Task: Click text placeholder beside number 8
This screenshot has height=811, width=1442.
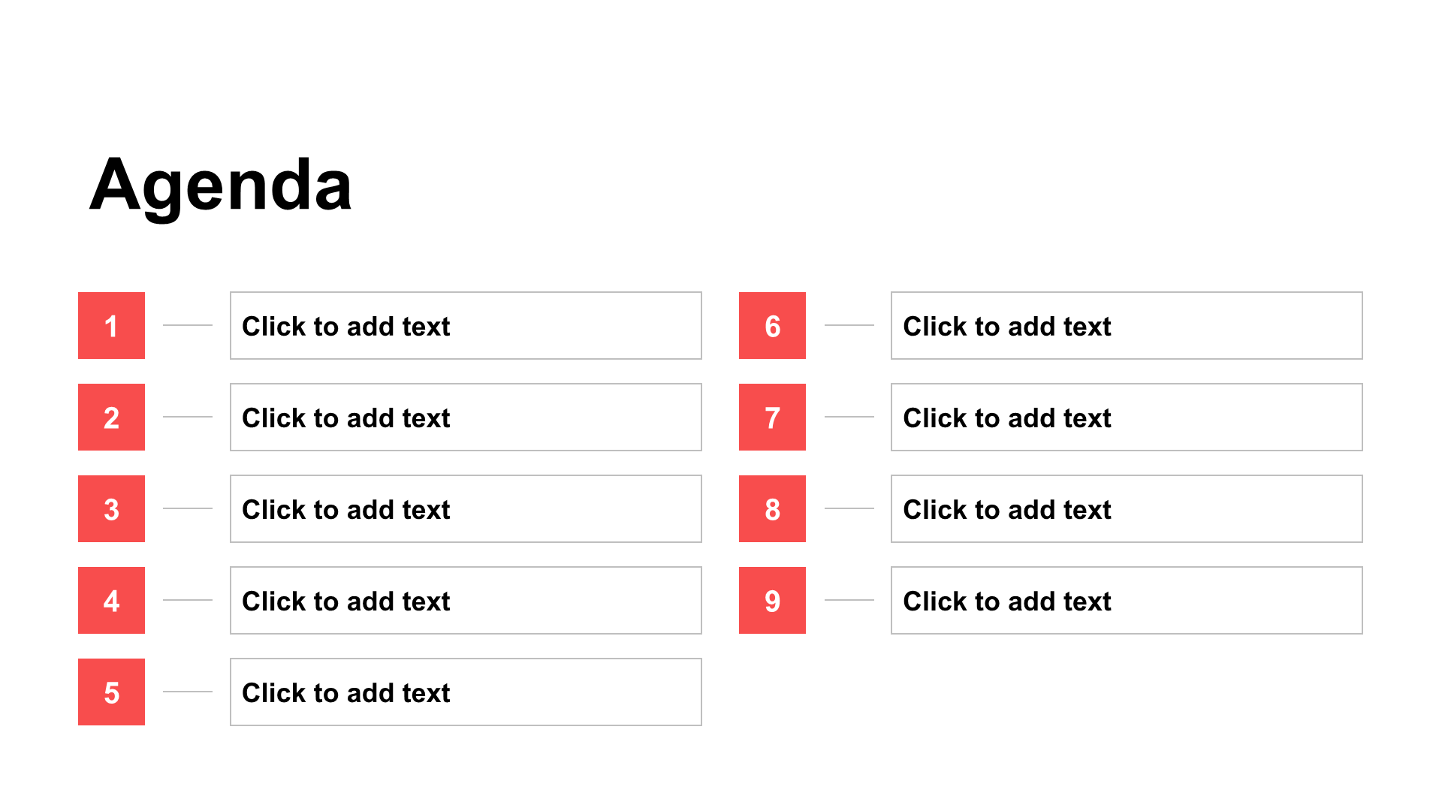Action: pyautogui.click(x=1127, y=508)
